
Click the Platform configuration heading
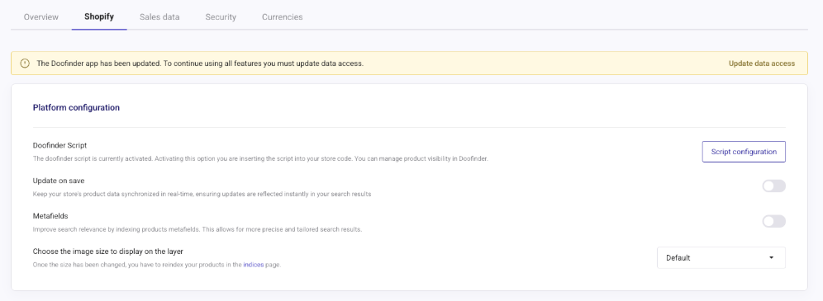(x=76, y=107)
